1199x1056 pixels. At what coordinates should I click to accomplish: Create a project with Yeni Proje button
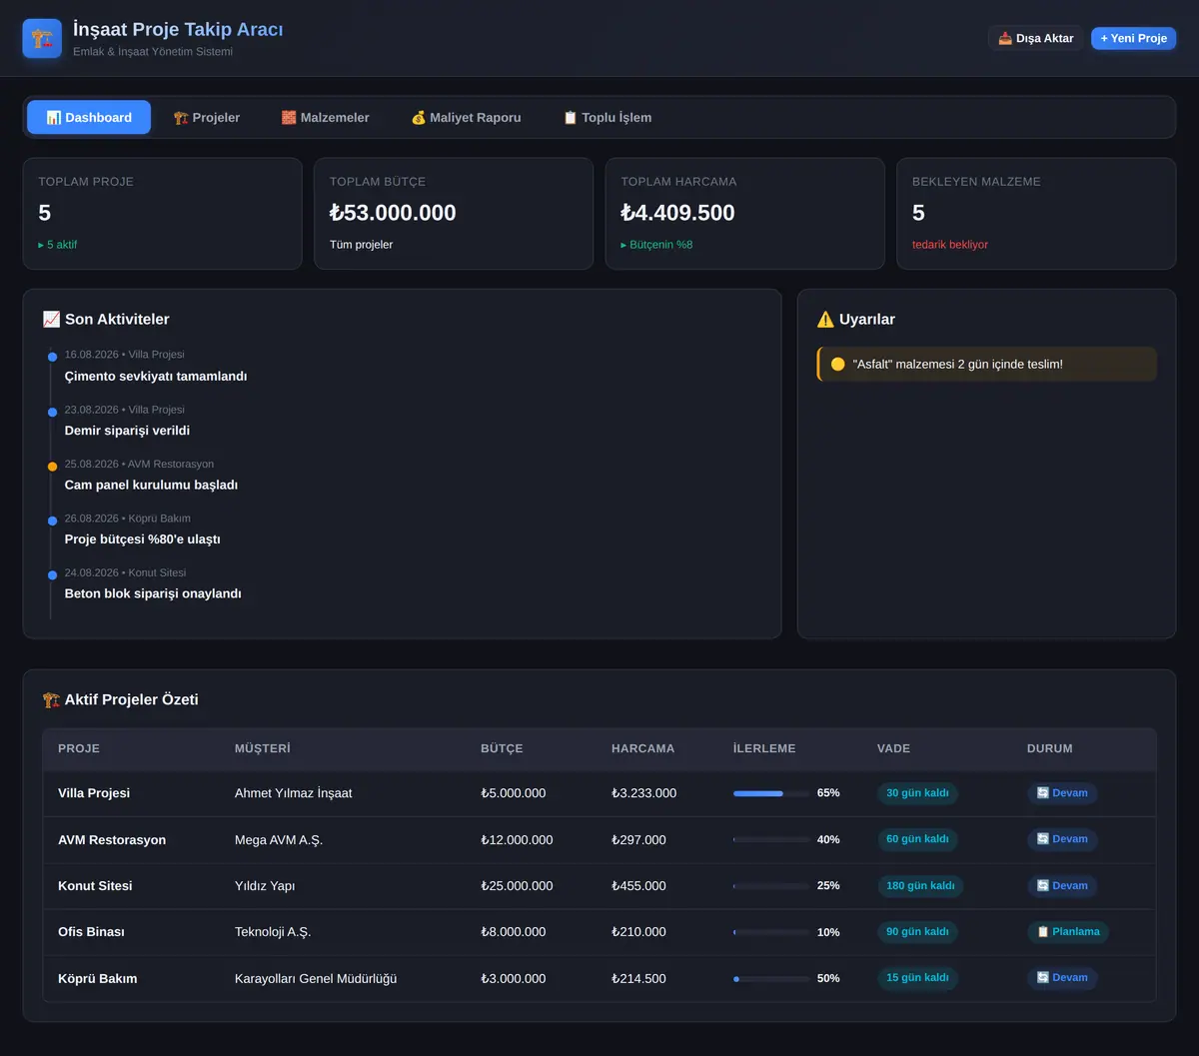click(x=1133, y=38)
